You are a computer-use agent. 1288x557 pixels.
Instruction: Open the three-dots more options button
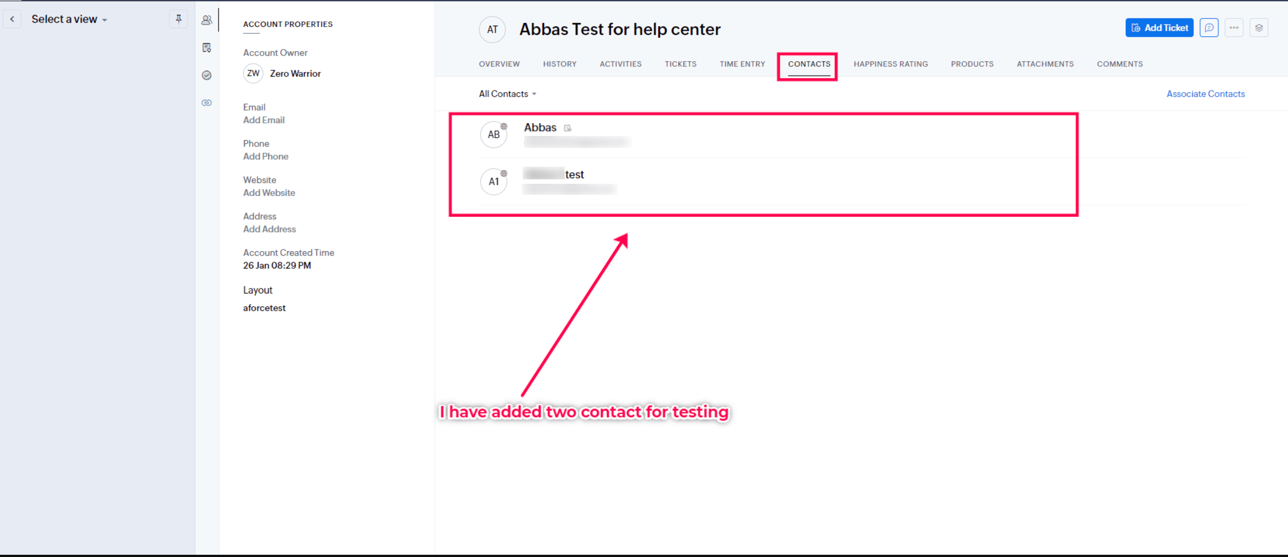(1234, 28)
